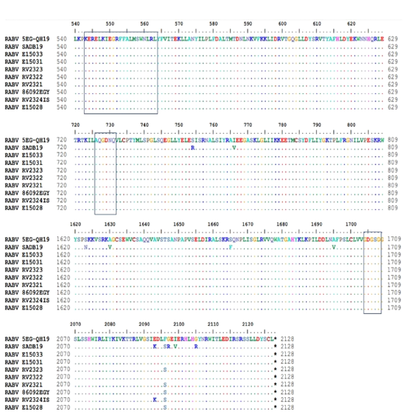Viewport: 414px width, 419px height.
Task: Click end position 2128 of 5EG-QH19
Action: pyautogui.click(x=287, y=339)
